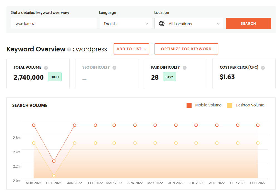Screen dimensions: 279x192
Task: Click the 2.6m y-axis label
Action: (17, 138)
